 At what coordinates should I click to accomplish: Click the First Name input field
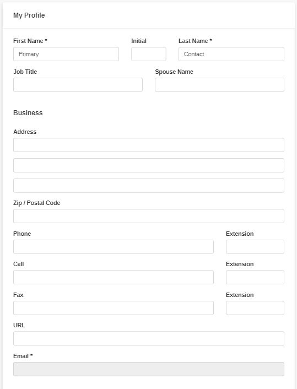tap(66, 54)
